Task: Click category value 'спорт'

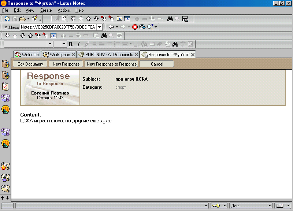Action: [121, 87]
